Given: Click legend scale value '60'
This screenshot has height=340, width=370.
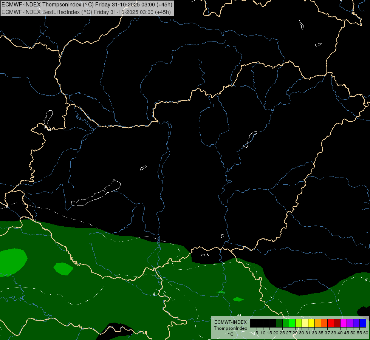Looking at the screenshot, I should (366, 333).
